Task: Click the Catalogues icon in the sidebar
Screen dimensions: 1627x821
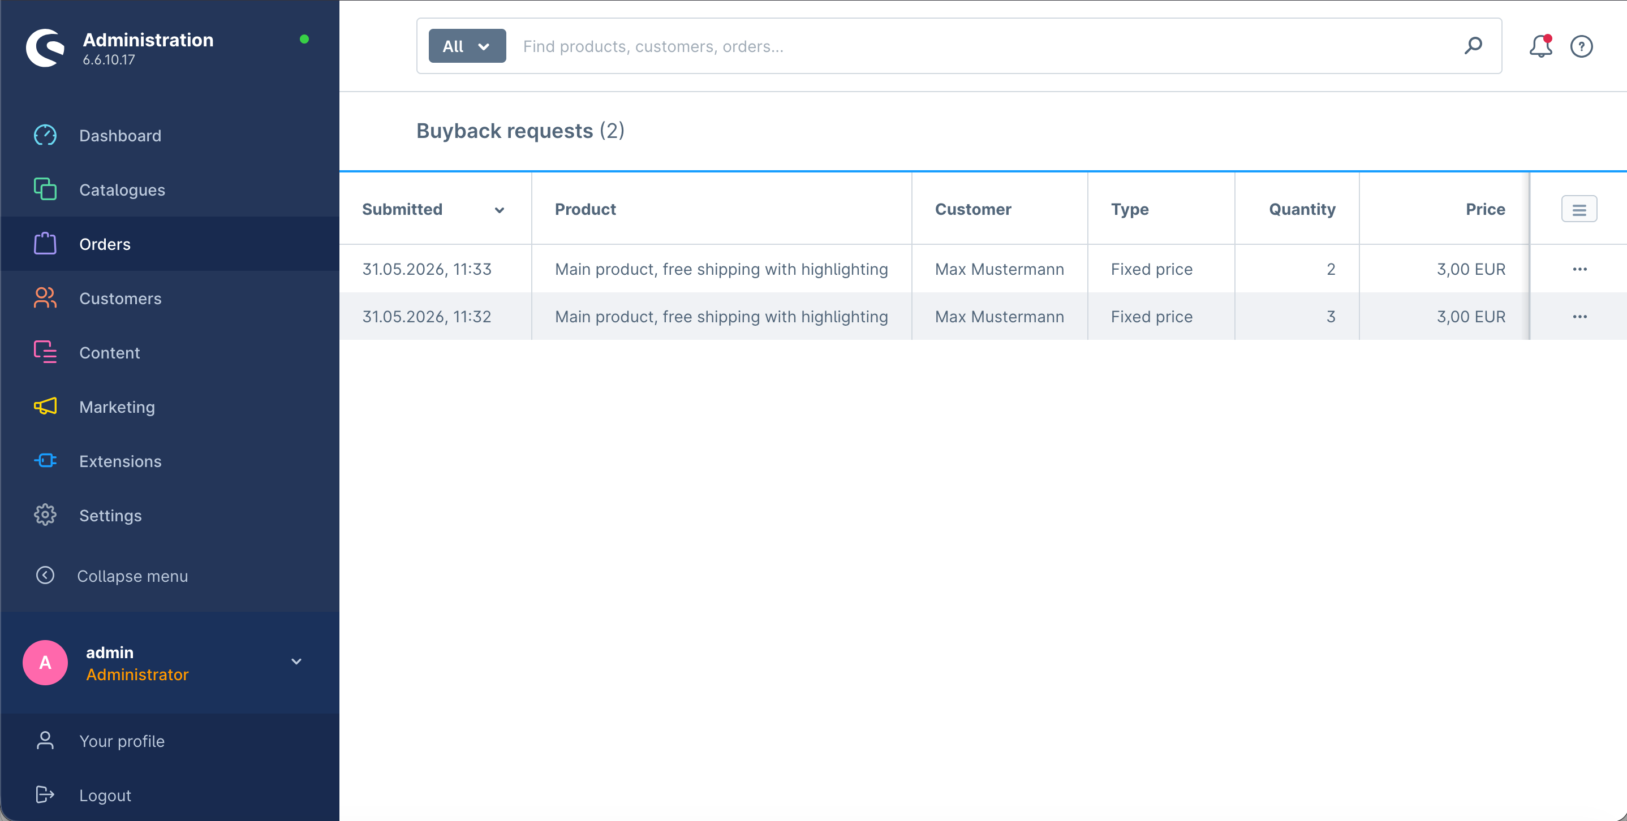Action: [45, 189]
